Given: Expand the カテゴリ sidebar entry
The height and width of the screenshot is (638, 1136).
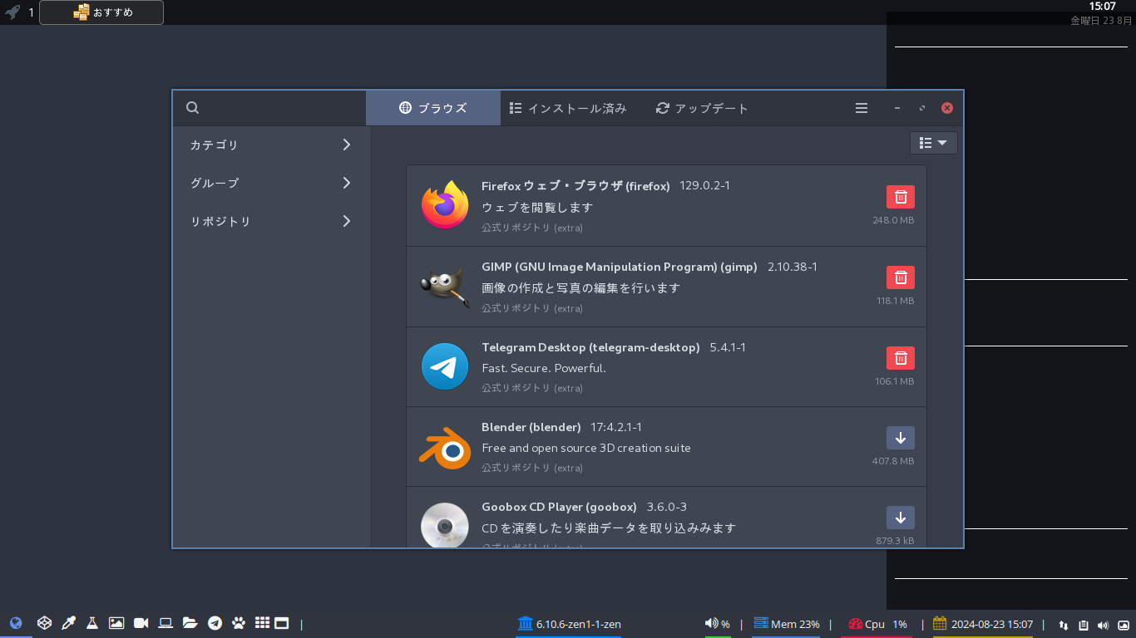Looking at the screenshot, I should tap(271, 145).
